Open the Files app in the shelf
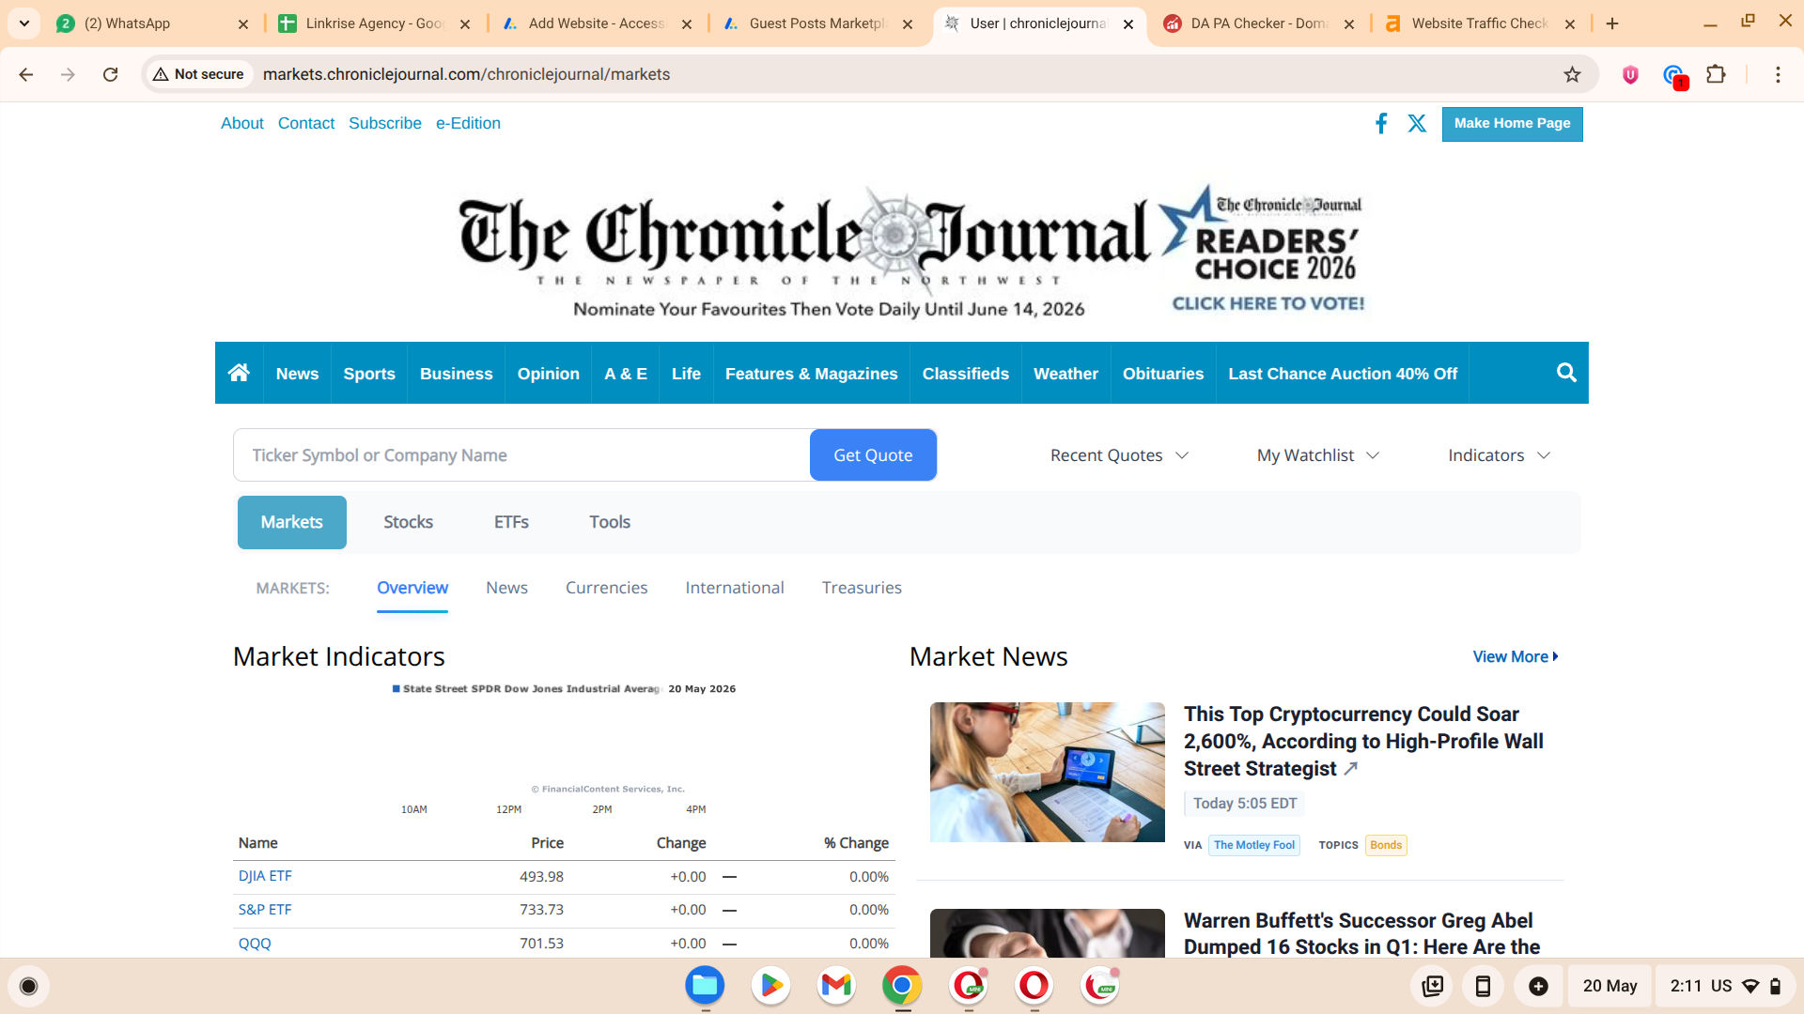The image size is (1804, 1014). click(705, 986)
